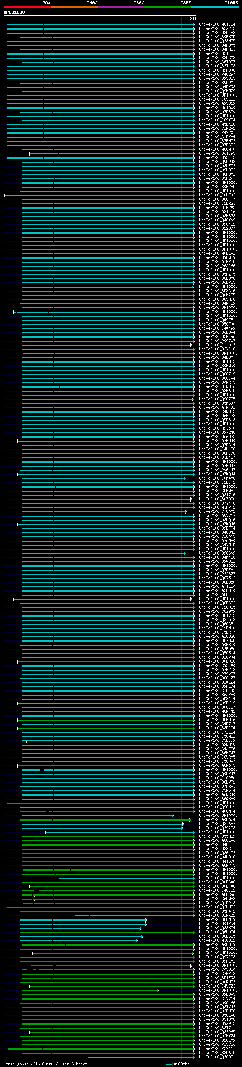Click the alignment arrowhead for UniRef100_C0M4Y8

click(185, 478)
